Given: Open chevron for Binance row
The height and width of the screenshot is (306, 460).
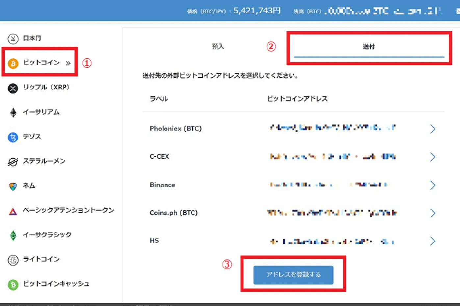Looking at the screenshot, I should 433,185.
